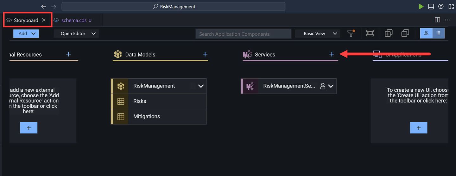Click the fit-to-screen icon in toolbar
The width and height of the screenshot is (456, 176).
click(x=370, y=33)
